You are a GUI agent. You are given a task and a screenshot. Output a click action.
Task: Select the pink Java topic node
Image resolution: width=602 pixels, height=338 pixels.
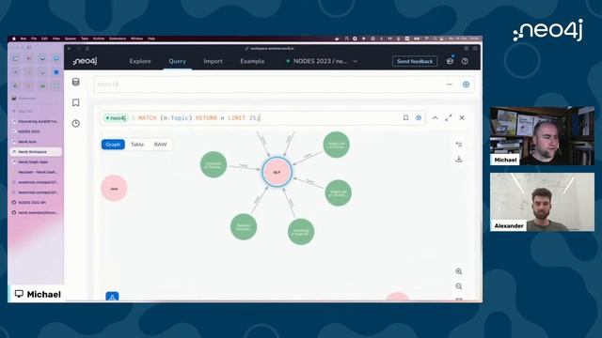click(114, 188)
